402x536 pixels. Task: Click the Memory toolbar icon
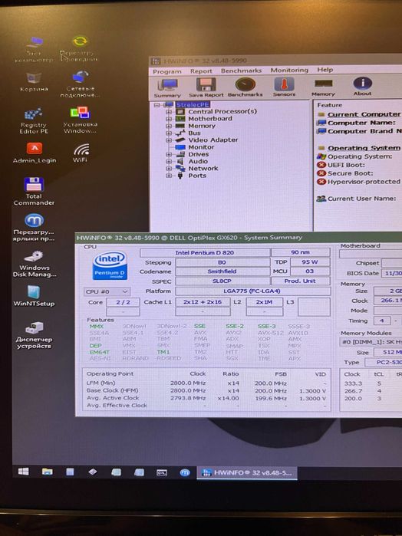[323, 87]
